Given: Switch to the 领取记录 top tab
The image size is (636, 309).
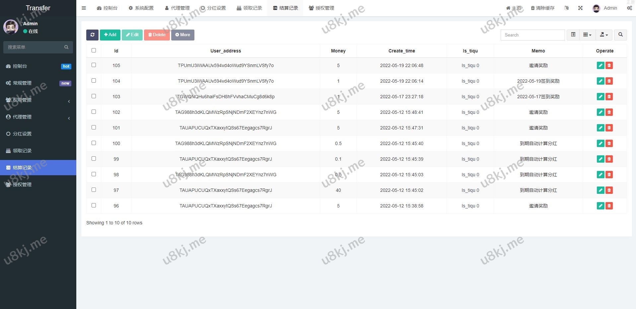Looking at the screenshot, I should 249,8.
